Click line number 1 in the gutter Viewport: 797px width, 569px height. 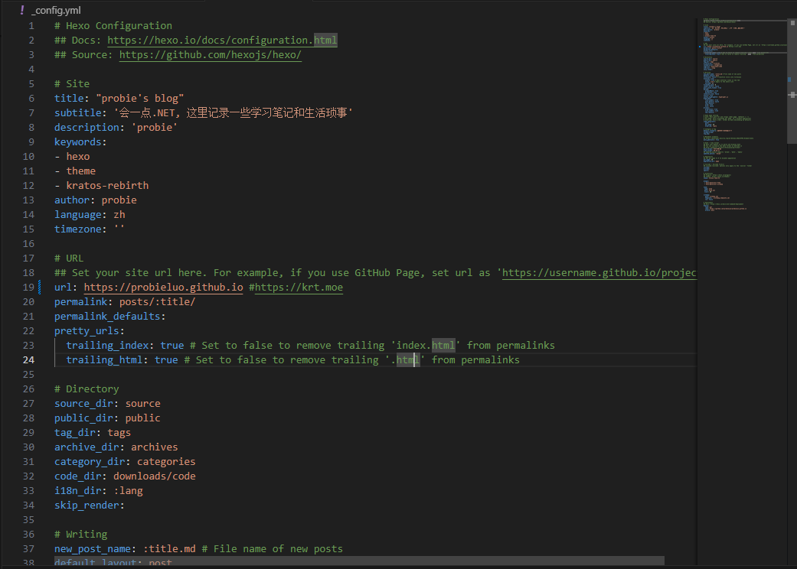31,25
